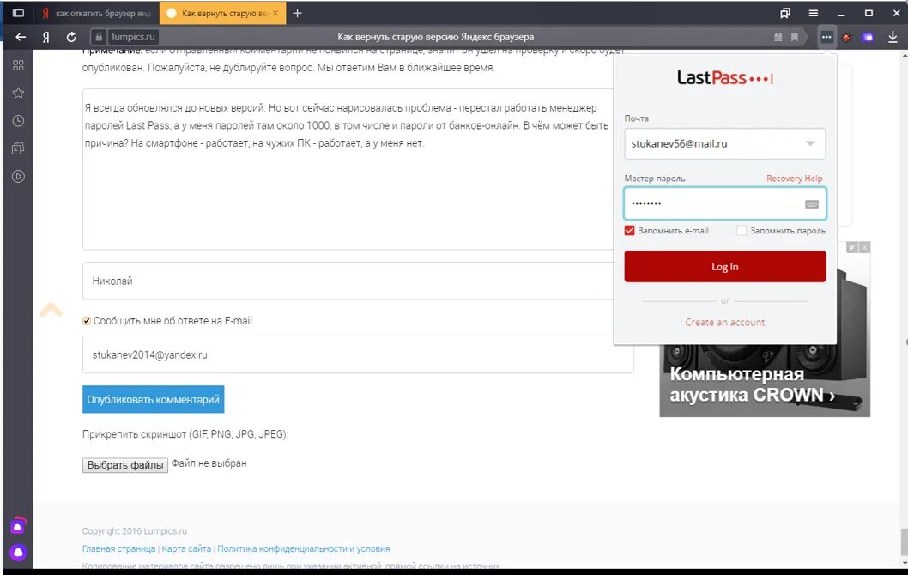Toggle Сообщить мне об ответе на E-mail

click(87, 321)
